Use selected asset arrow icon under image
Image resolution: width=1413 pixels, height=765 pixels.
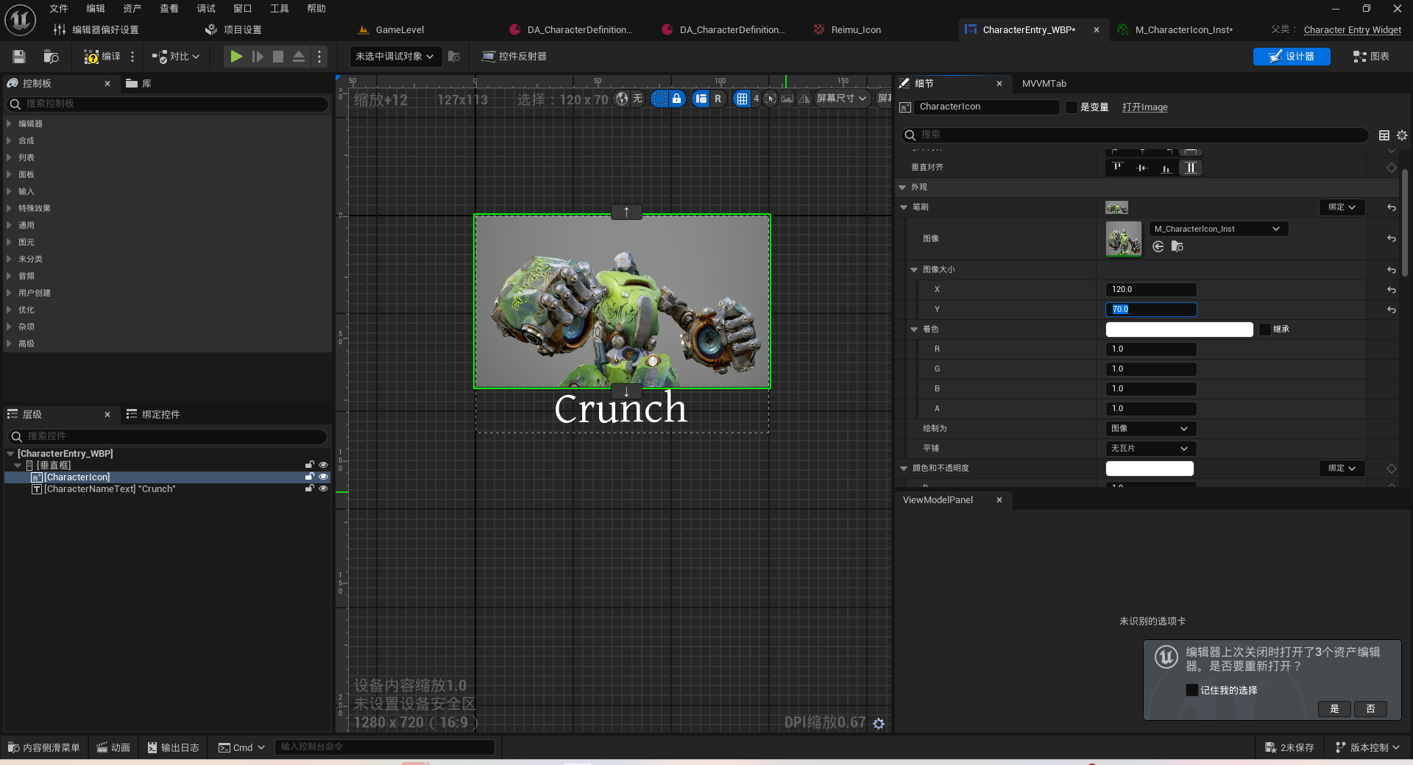click(1158, 246)
